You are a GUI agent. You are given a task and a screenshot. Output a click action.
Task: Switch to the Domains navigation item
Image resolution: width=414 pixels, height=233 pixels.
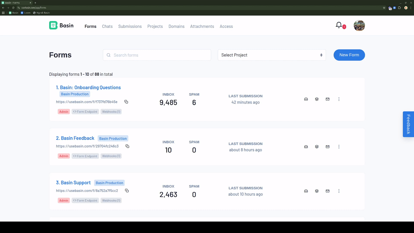click(x=176, y=27)
